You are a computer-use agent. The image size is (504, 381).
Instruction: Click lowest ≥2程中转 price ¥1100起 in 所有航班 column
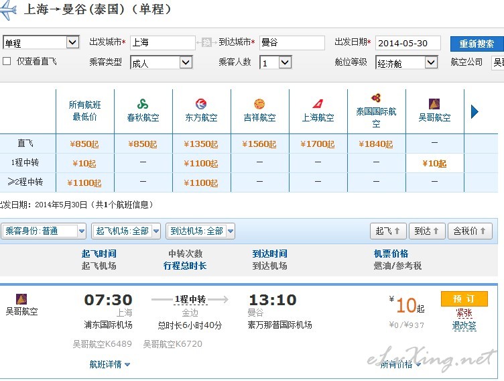pyautogui.click(x=84, y=182)
